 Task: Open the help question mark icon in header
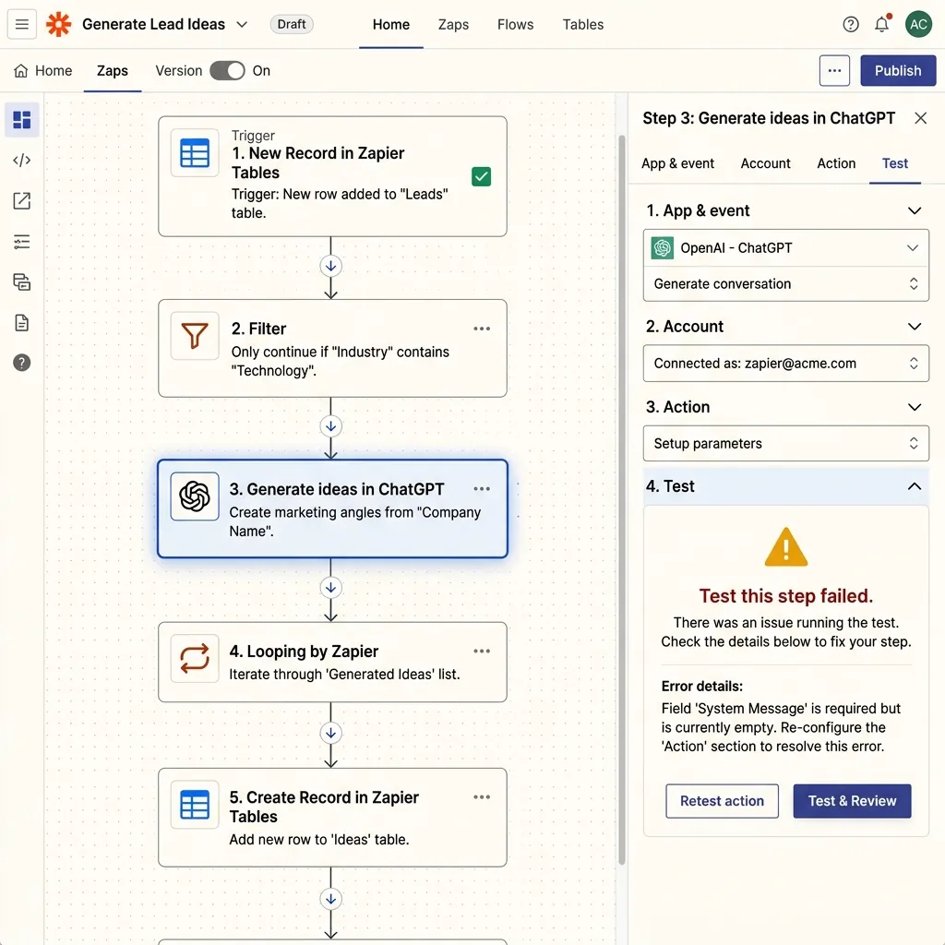[850, 24]
